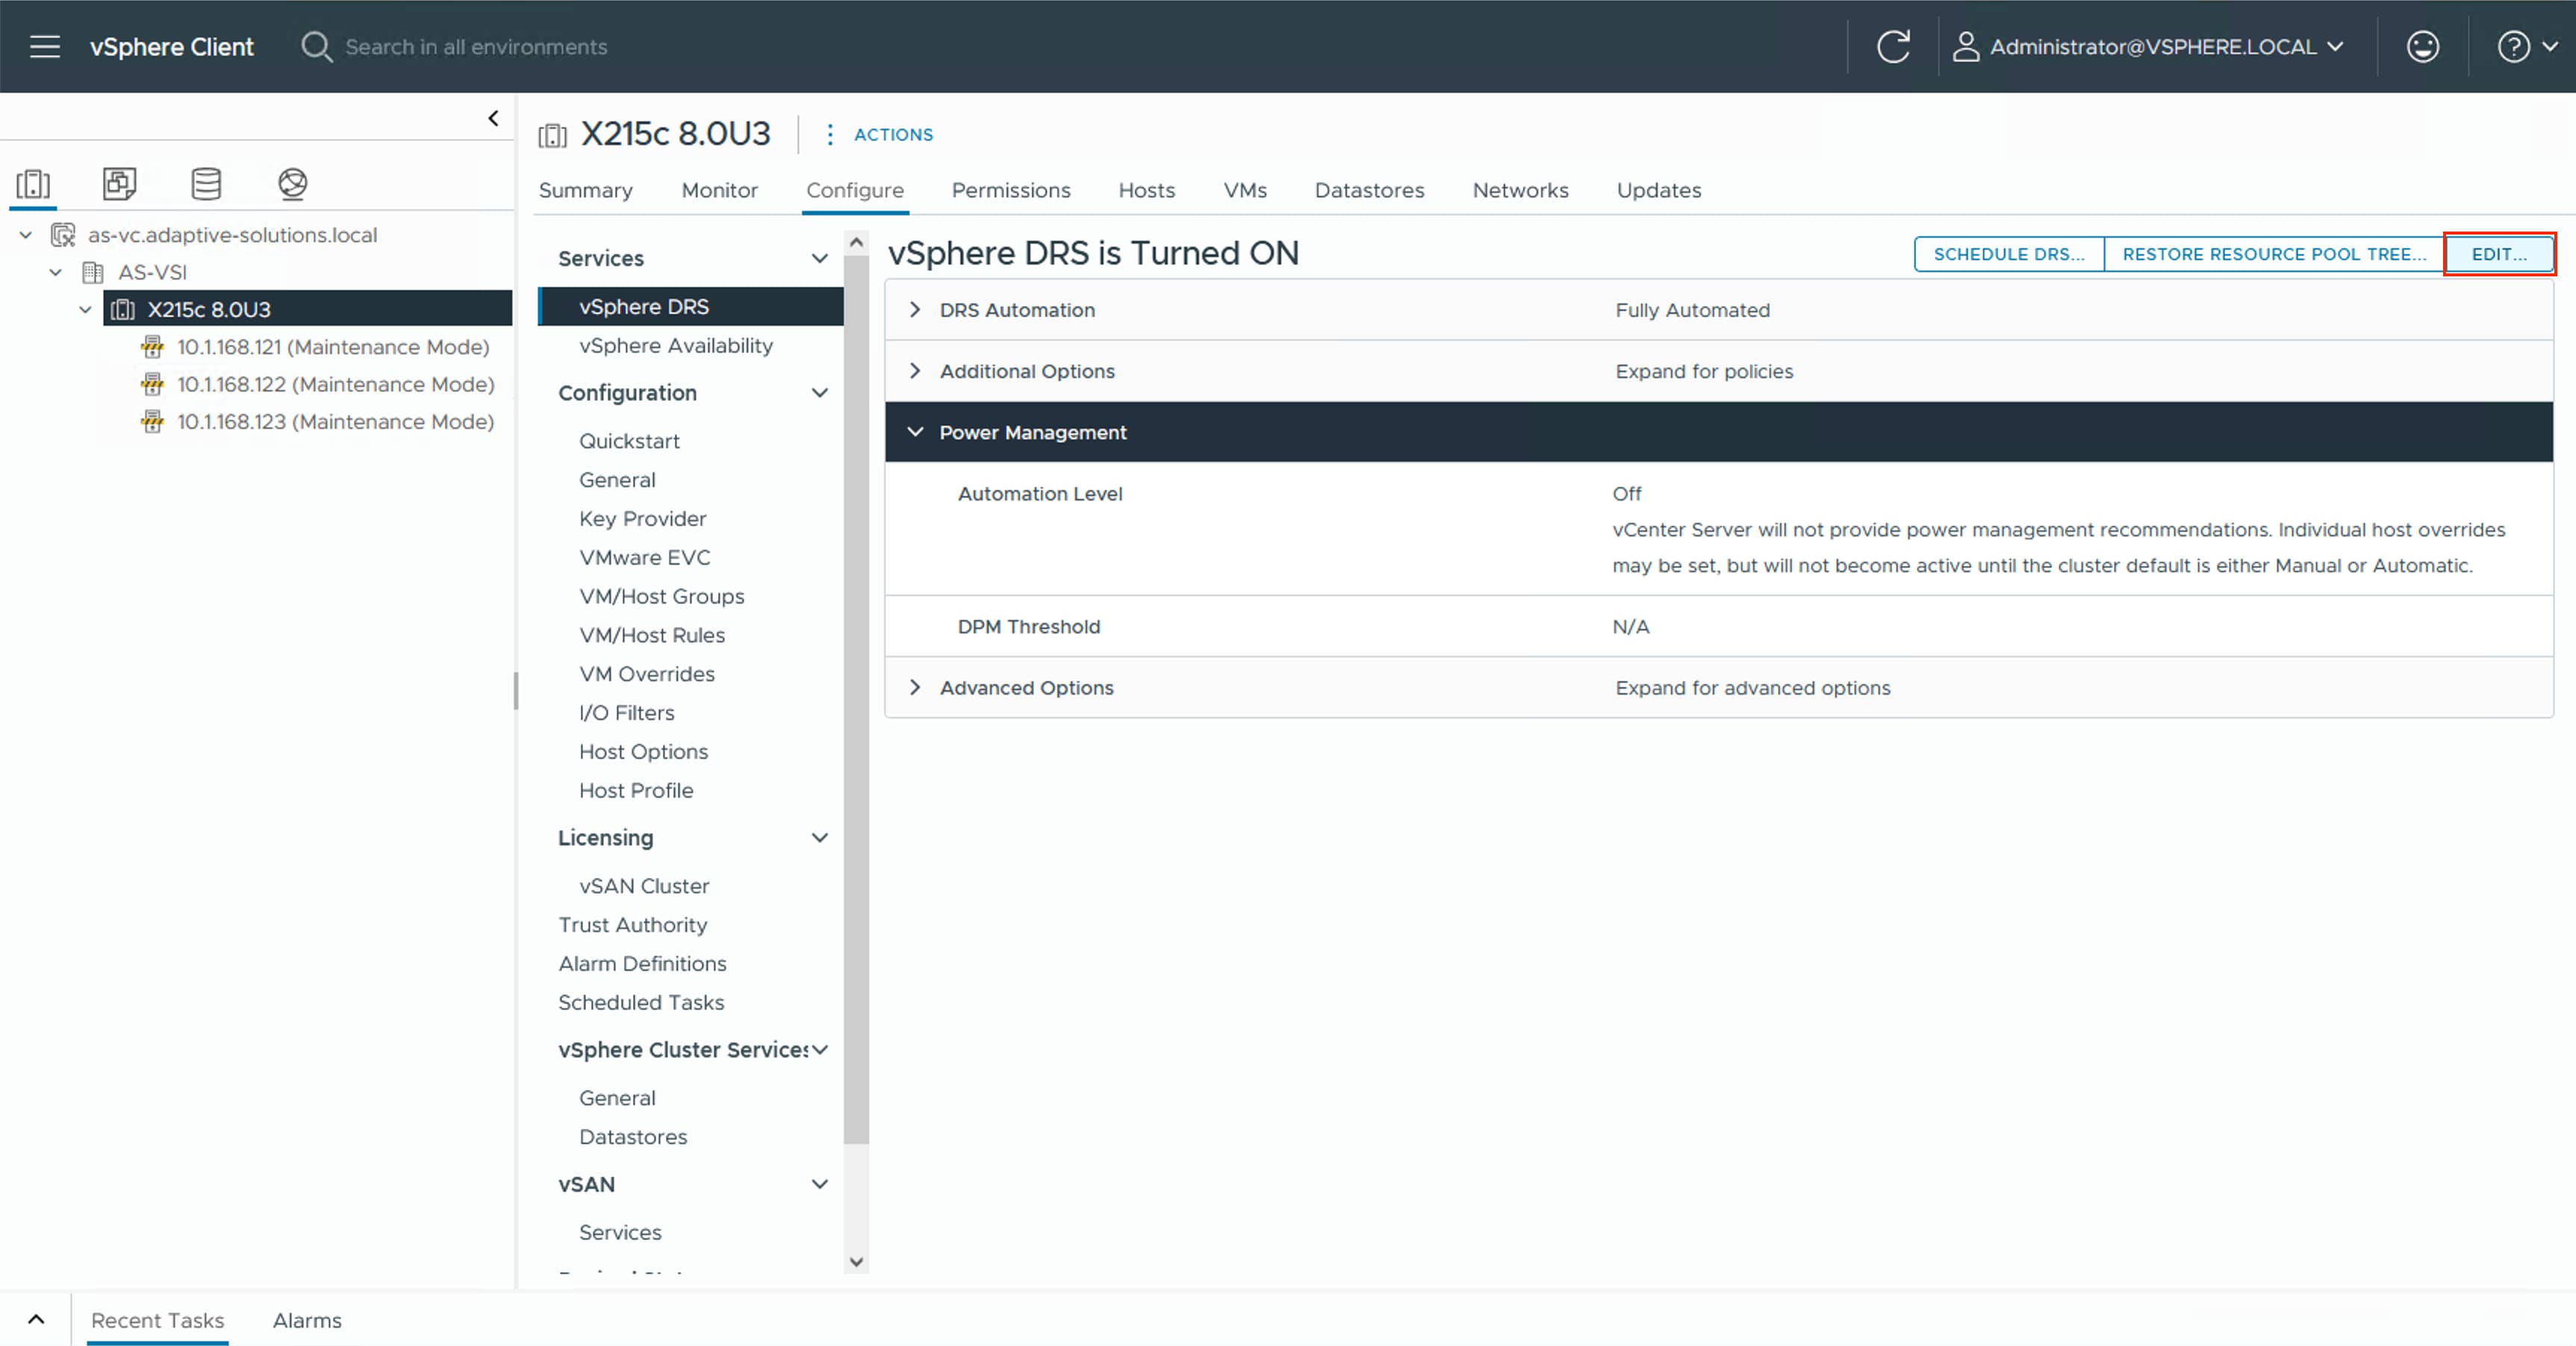This screenshot has height=1346, width=2576.
Task: Click the search in all environments field
Action: tap(476, 46)
